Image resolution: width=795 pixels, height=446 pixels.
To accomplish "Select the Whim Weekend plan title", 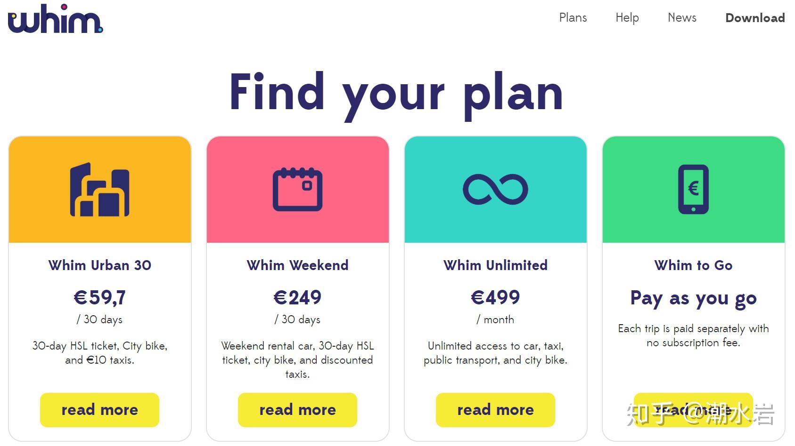I will 297,265.
